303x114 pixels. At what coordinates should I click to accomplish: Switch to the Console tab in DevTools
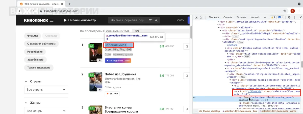[x=228, y=17]
